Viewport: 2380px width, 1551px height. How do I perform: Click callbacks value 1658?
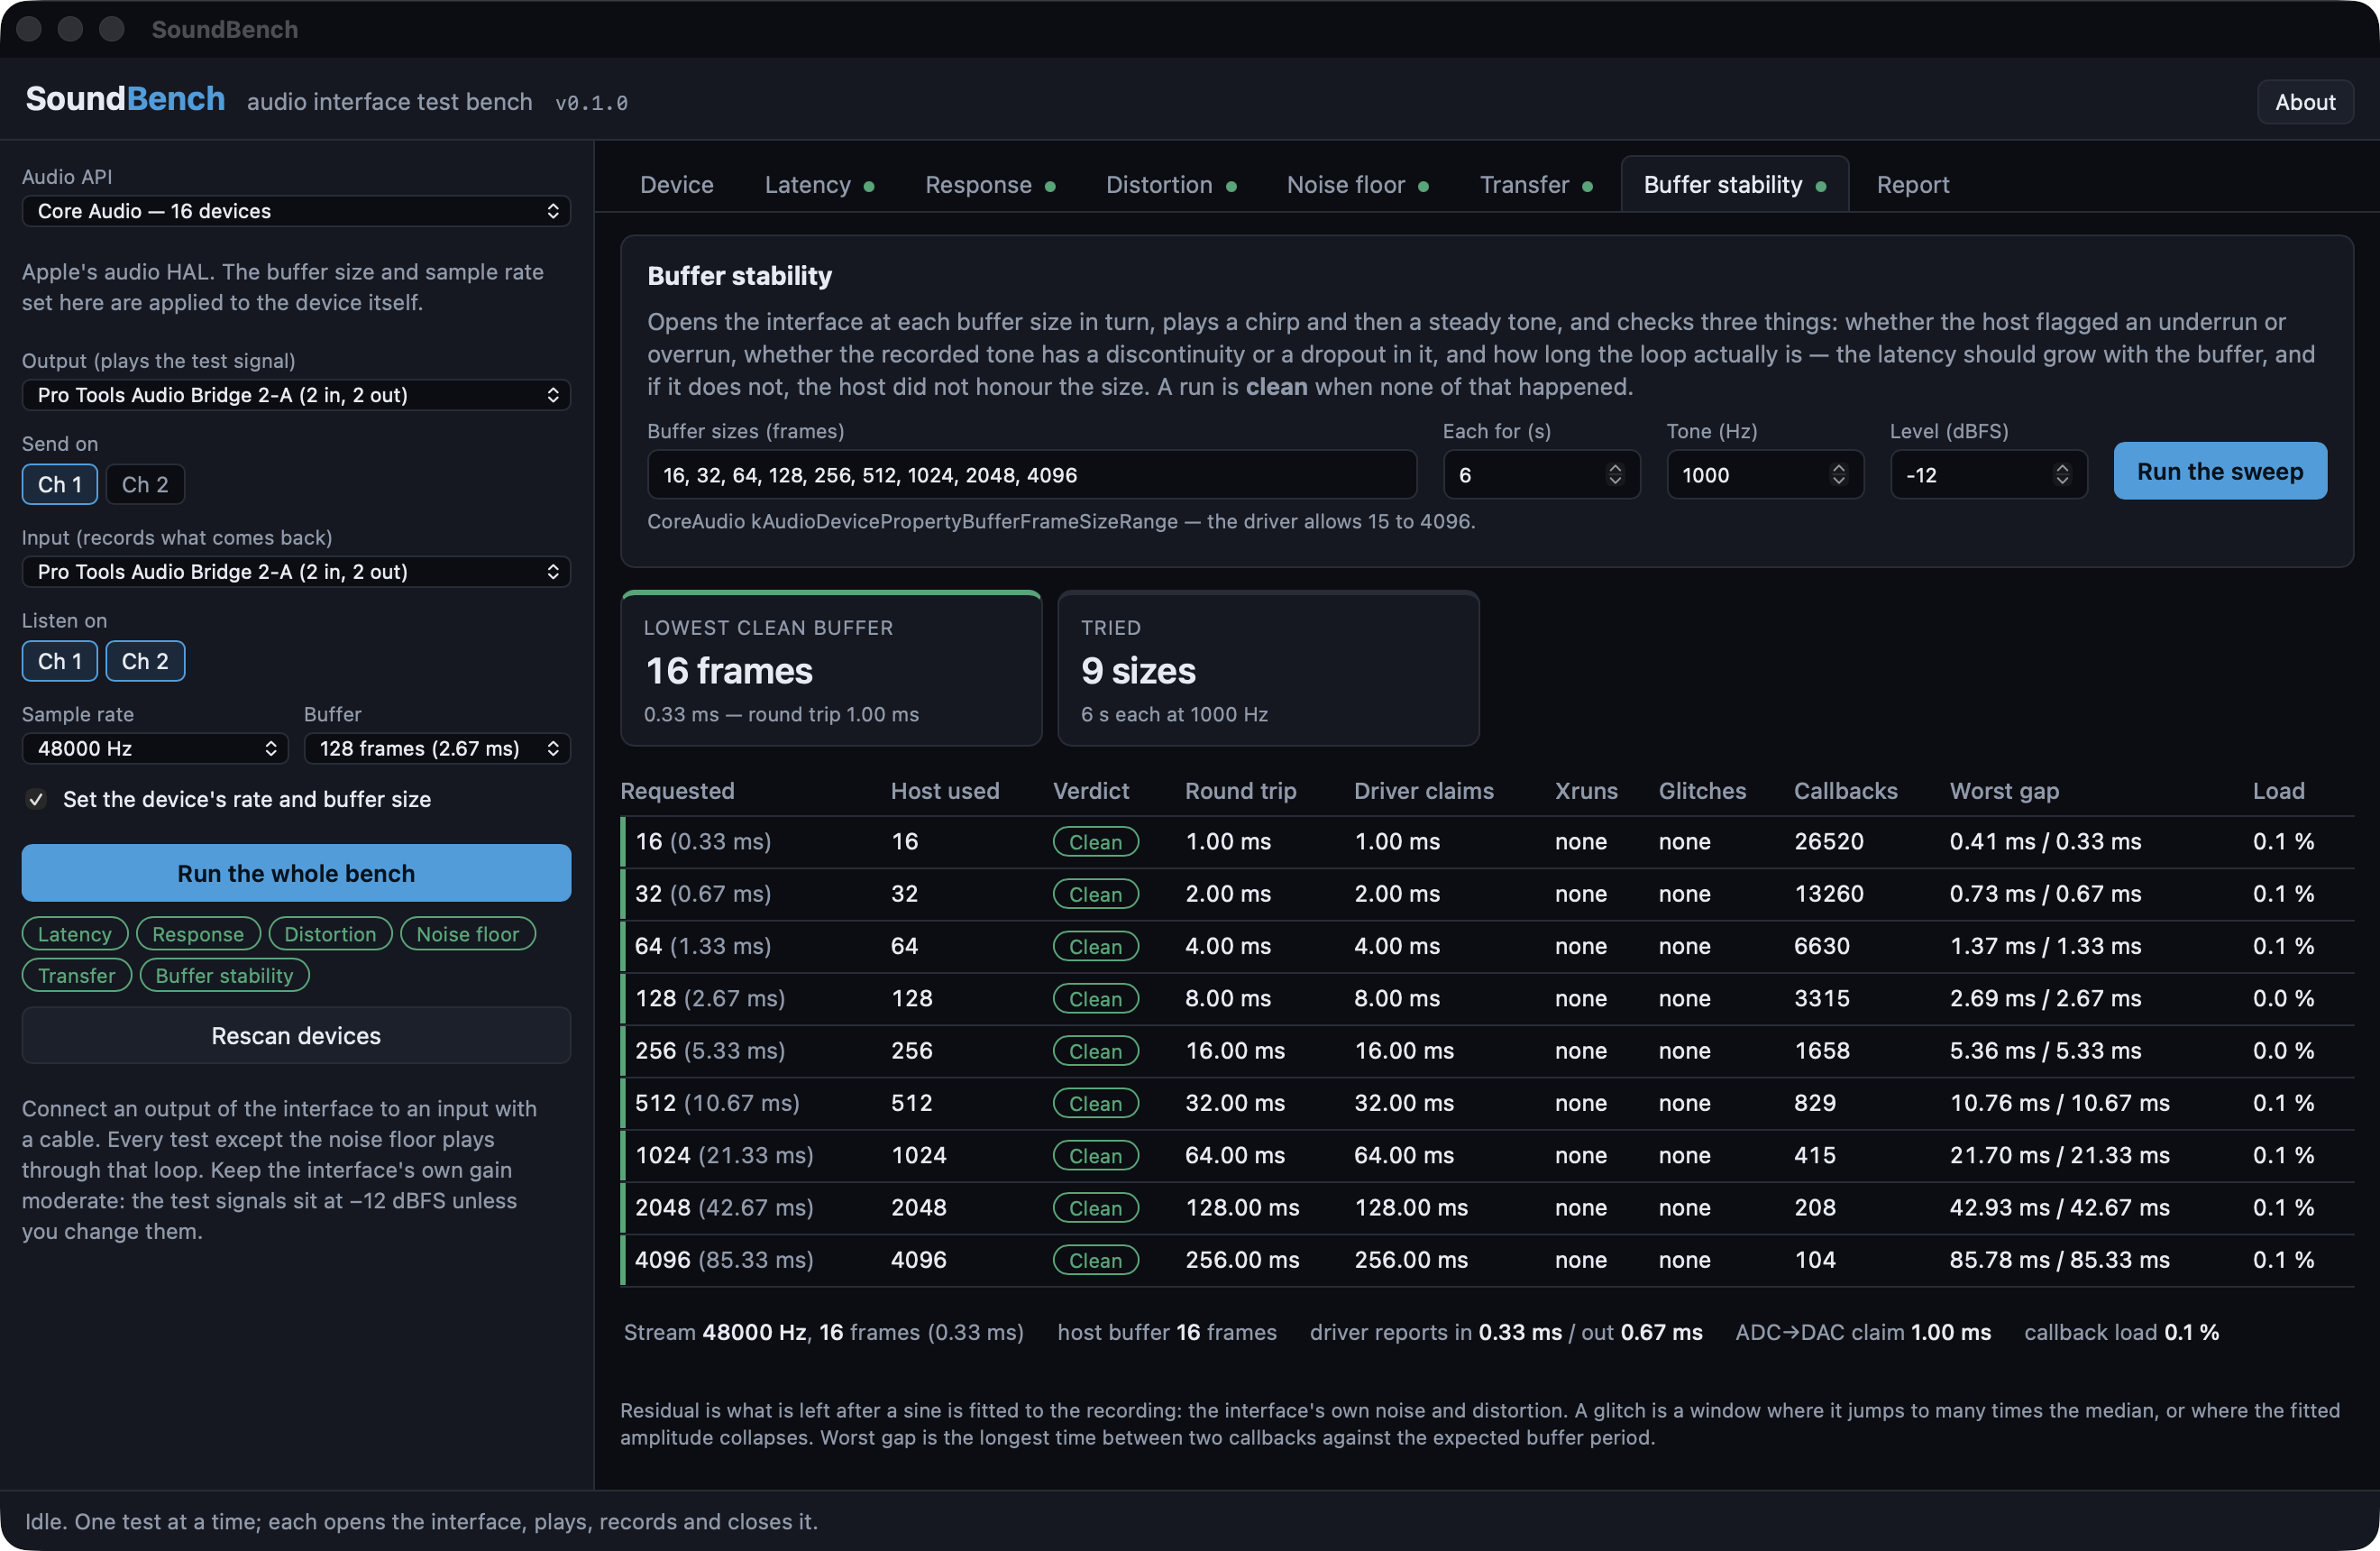[1821, 1051]
